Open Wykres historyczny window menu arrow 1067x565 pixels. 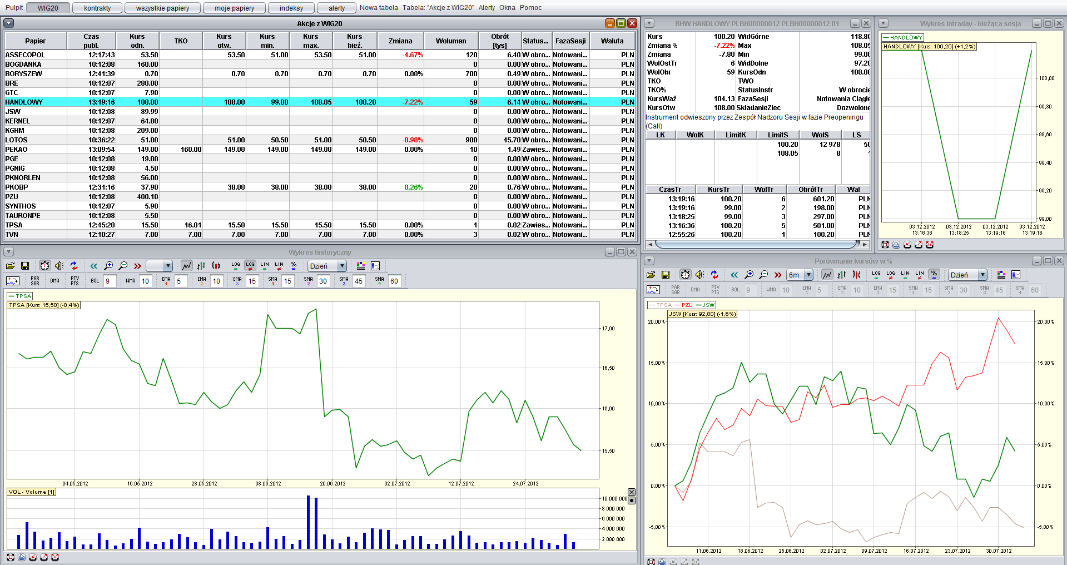pyautogui.click(x=9, y=252)
